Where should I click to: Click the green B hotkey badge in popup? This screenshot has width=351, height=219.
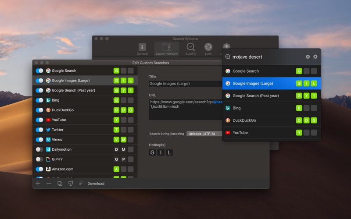299,108
